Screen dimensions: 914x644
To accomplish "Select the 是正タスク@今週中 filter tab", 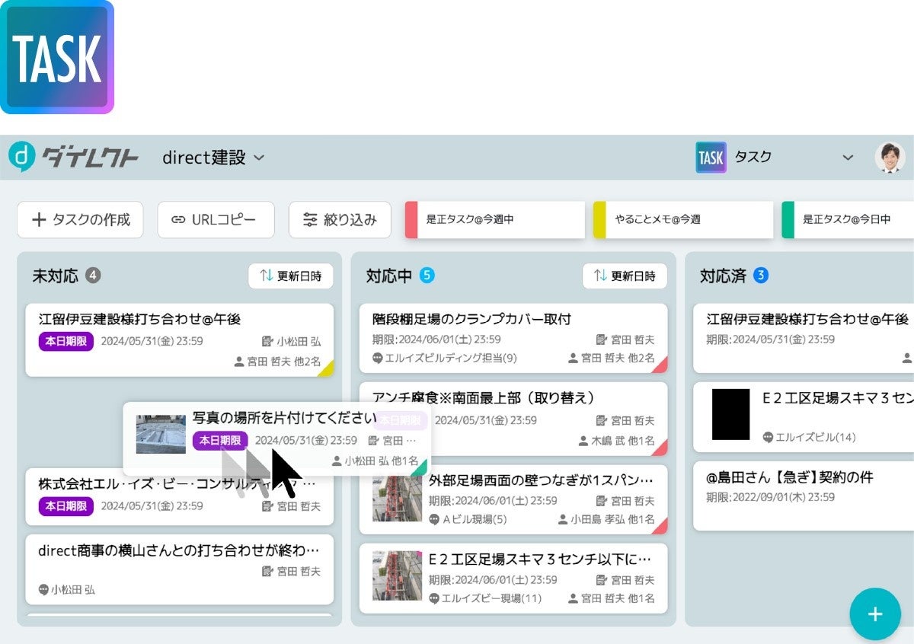I will (494, 220).
